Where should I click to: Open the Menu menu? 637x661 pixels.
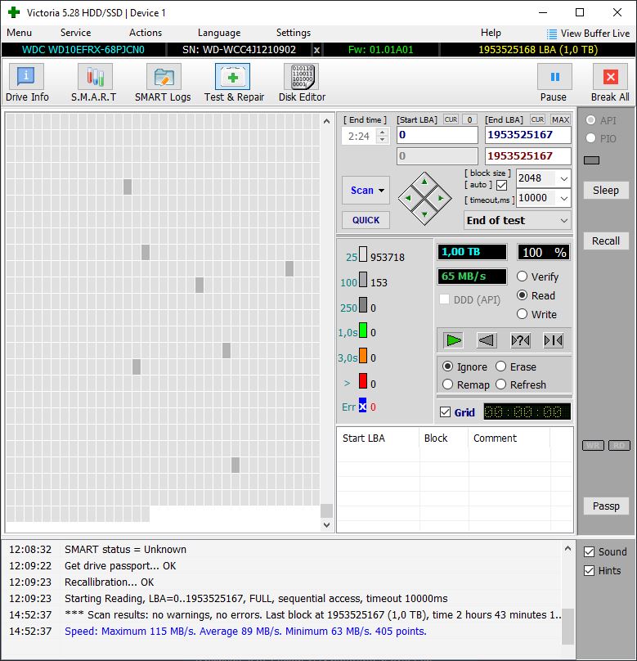19,33
